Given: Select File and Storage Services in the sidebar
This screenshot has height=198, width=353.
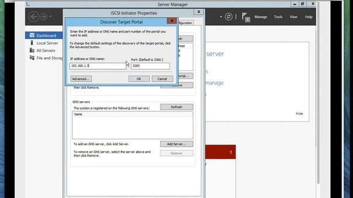Looking at the screenshot, I should [50, 58].
